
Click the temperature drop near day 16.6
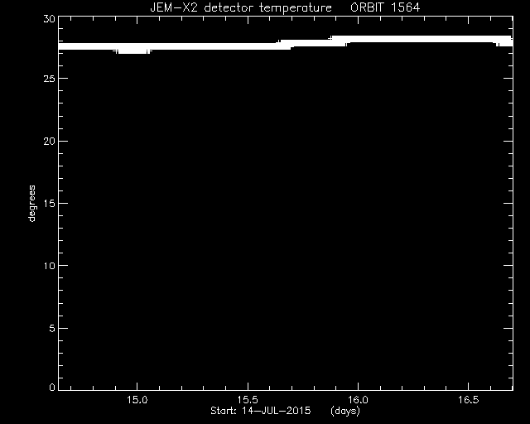point(500,42)
